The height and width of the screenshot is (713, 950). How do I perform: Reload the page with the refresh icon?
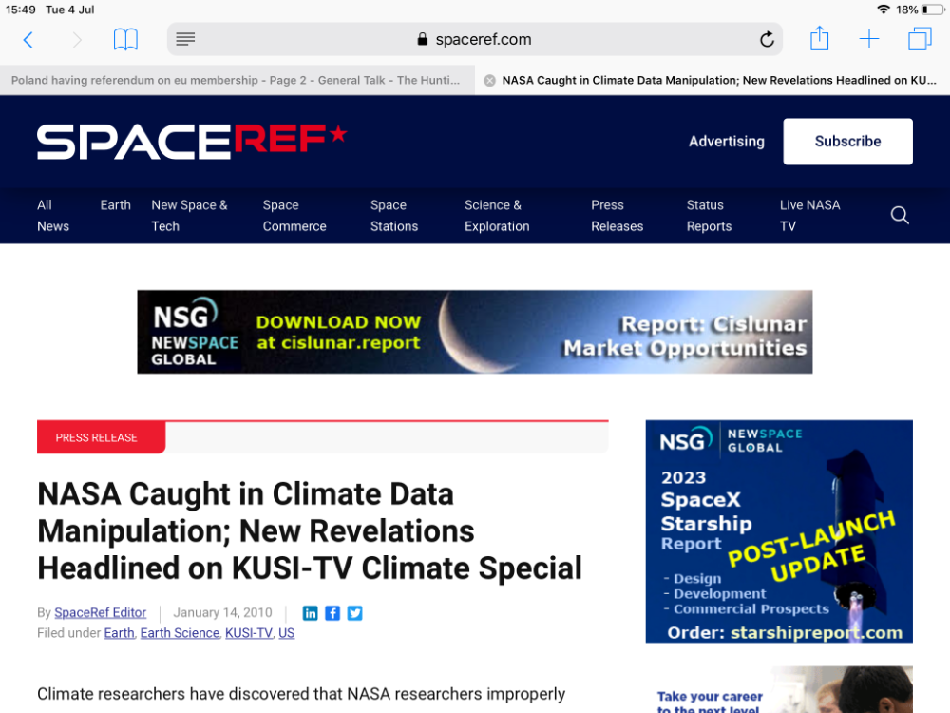[x=767, y=39]
